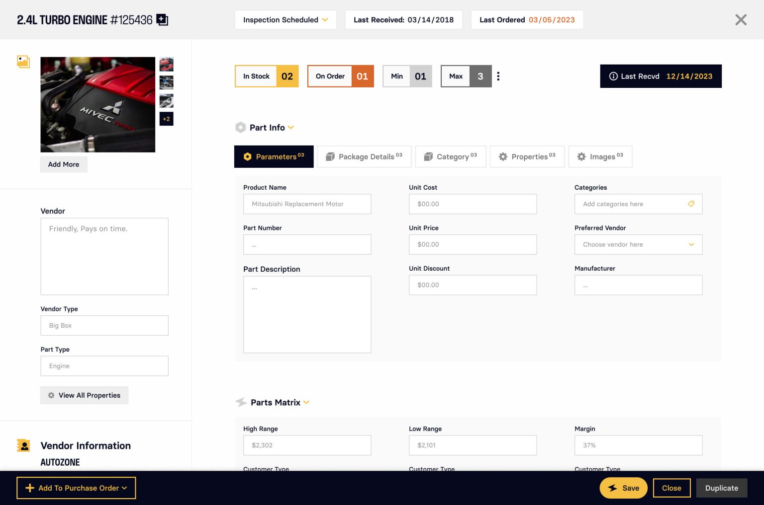
Task: Duplicate this part record
Action: pos(722,488)
